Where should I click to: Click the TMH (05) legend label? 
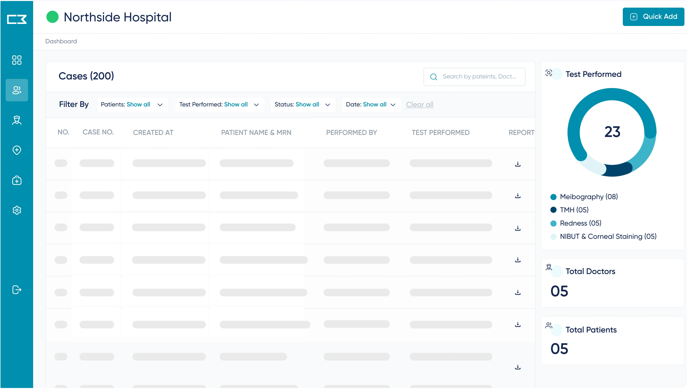point(574,210)
